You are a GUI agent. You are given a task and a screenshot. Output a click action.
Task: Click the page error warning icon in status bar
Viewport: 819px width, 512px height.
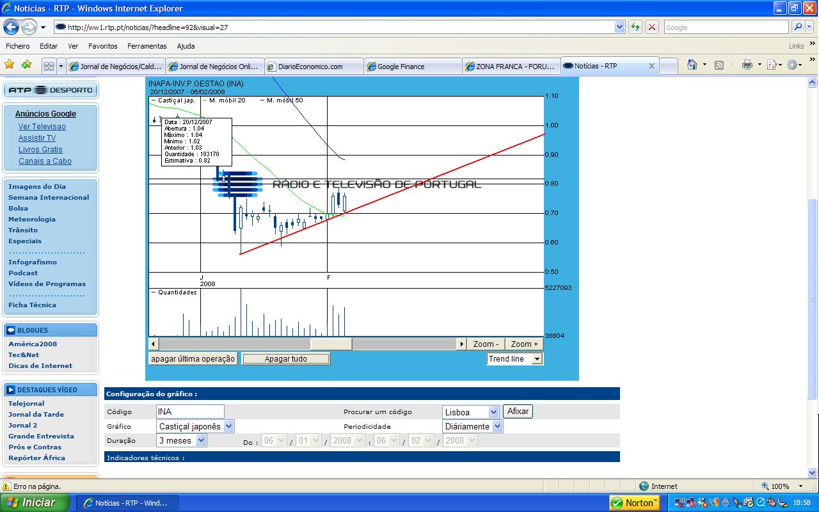tap(7, 486)
